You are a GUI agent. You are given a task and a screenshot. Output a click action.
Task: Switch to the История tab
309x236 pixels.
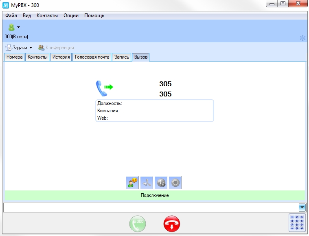pyautogui.click(x=61, y=57)
